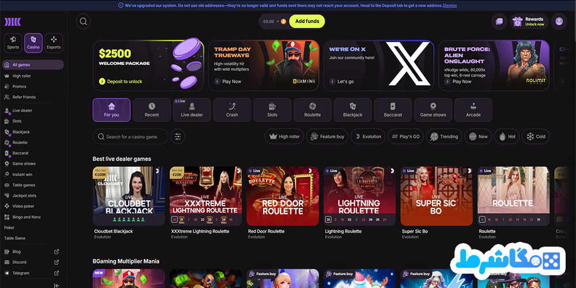Open the casino filter sliders icon
The width and height of the screenshot is (576, 288).
(178, 137)
